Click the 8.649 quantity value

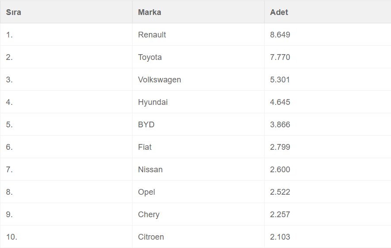tap(280, 35)
